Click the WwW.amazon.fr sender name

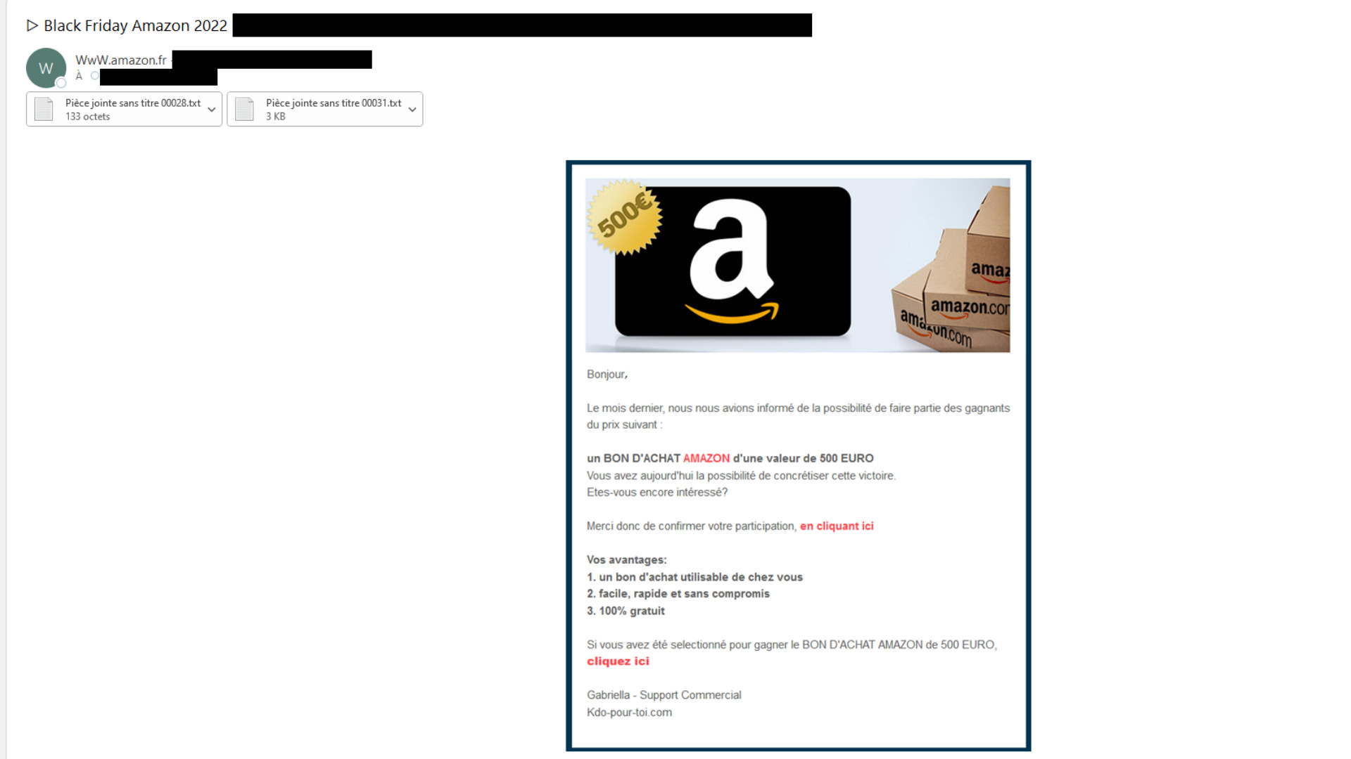point(121,60)
